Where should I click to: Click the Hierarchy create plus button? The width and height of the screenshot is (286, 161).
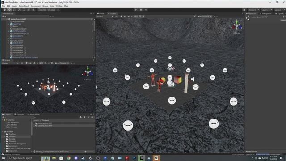click(x=3, y=17)
